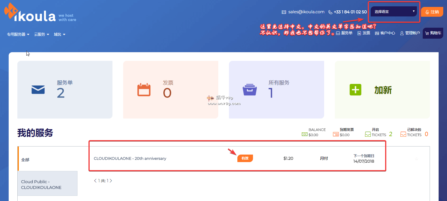Screen dimensions: 447x201
Task: Click the 到期发票 card icon
Action: (x=336, y=134)
